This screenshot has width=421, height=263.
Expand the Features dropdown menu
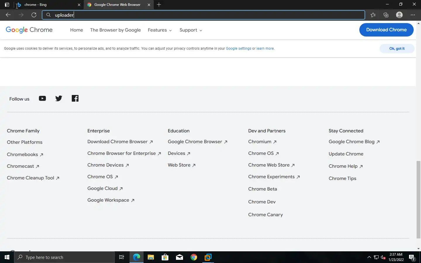click(160, 30)
